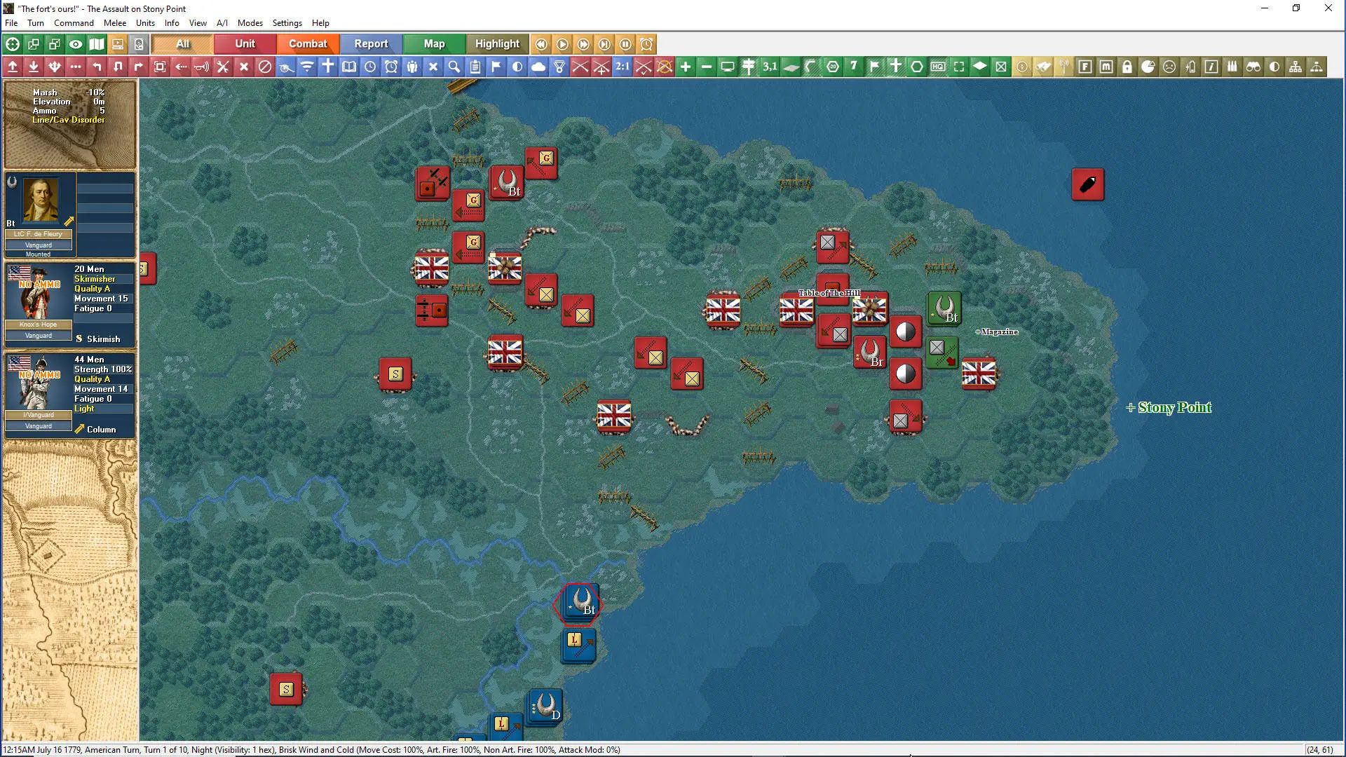Click the zoom in plus icon
The image size is (1346, 757).
686,67
